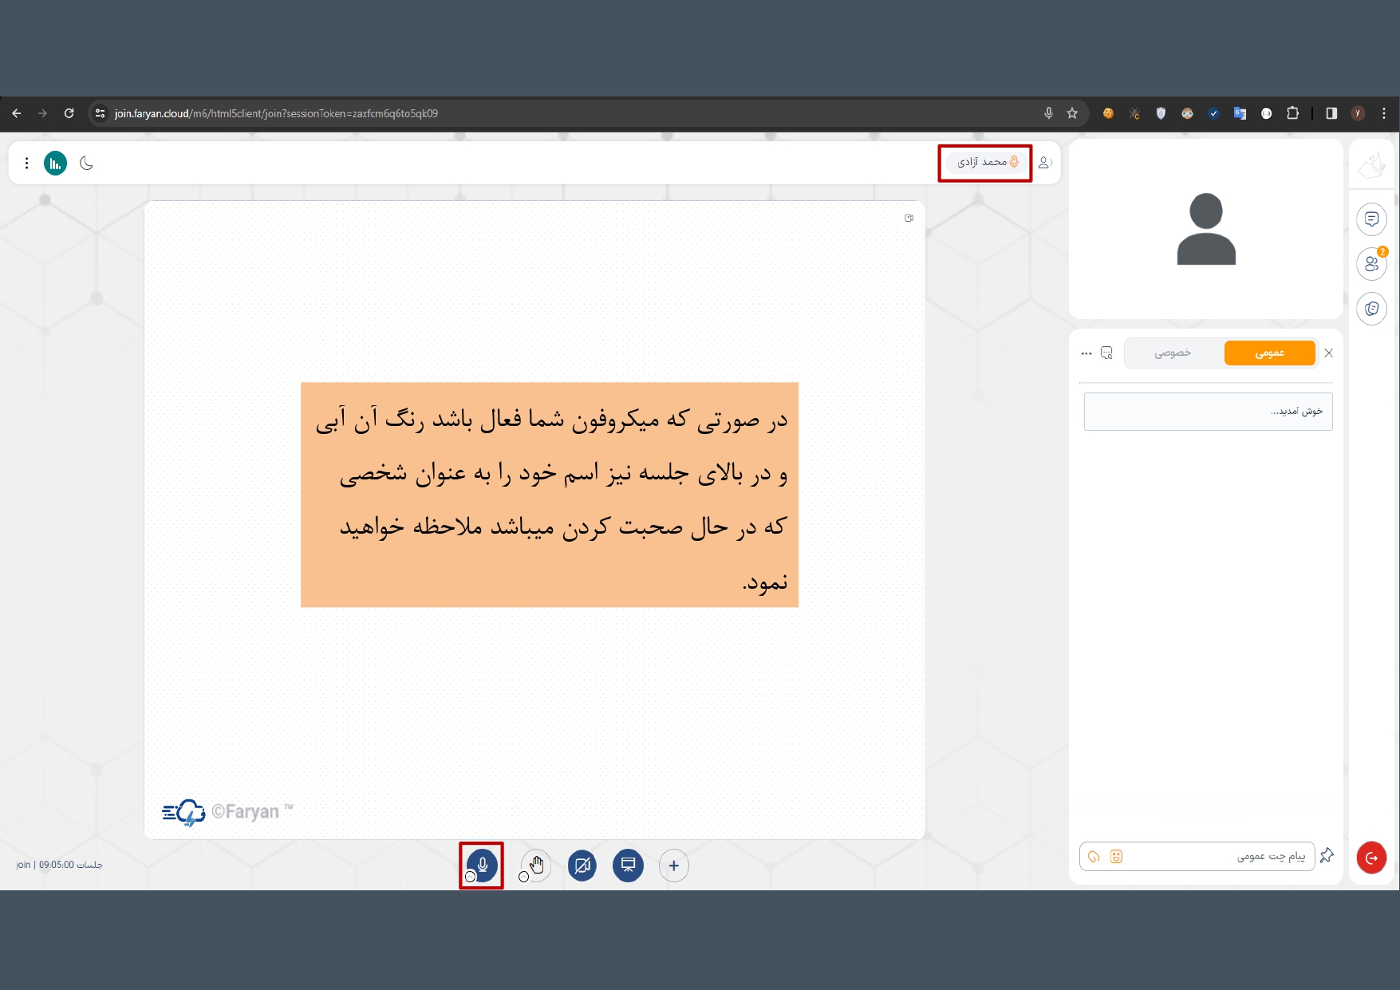Expand the microphone options chevron
The image size is (1400, 990).
pyautogui.click(x=470, y=877)
